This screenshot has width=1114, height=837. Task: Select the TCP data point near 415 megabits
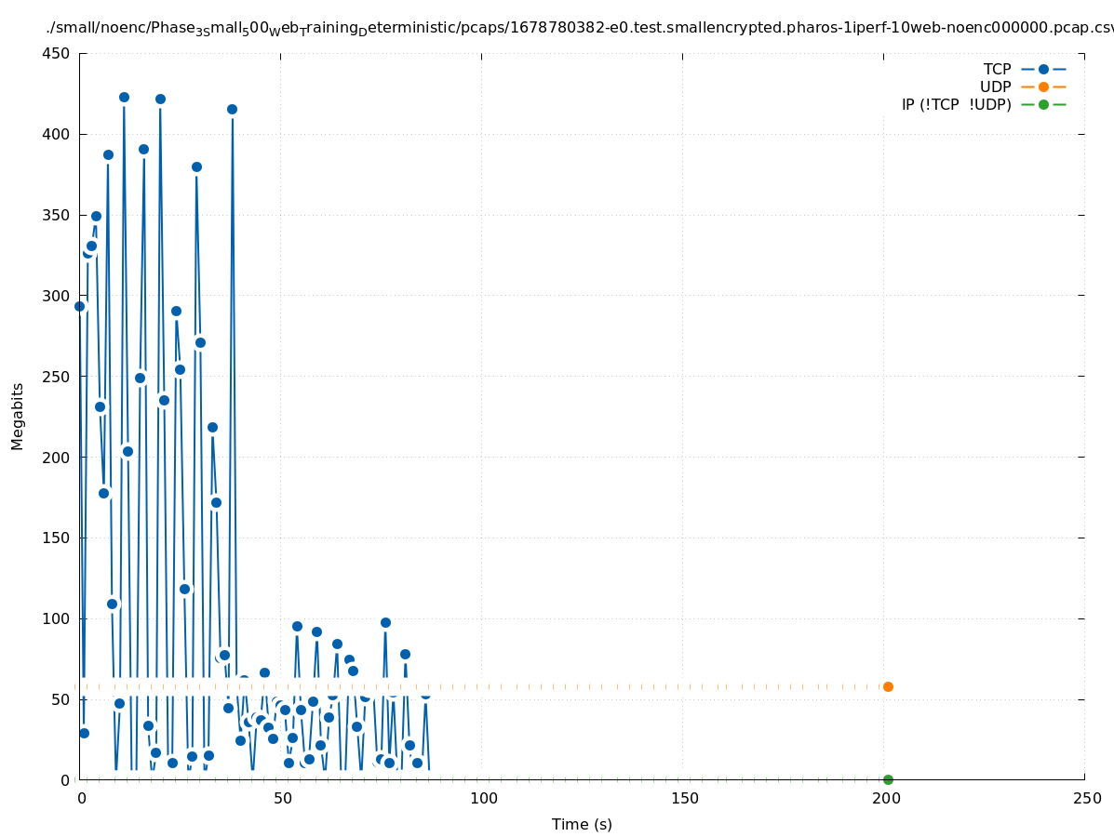click(x=232, y=109)
